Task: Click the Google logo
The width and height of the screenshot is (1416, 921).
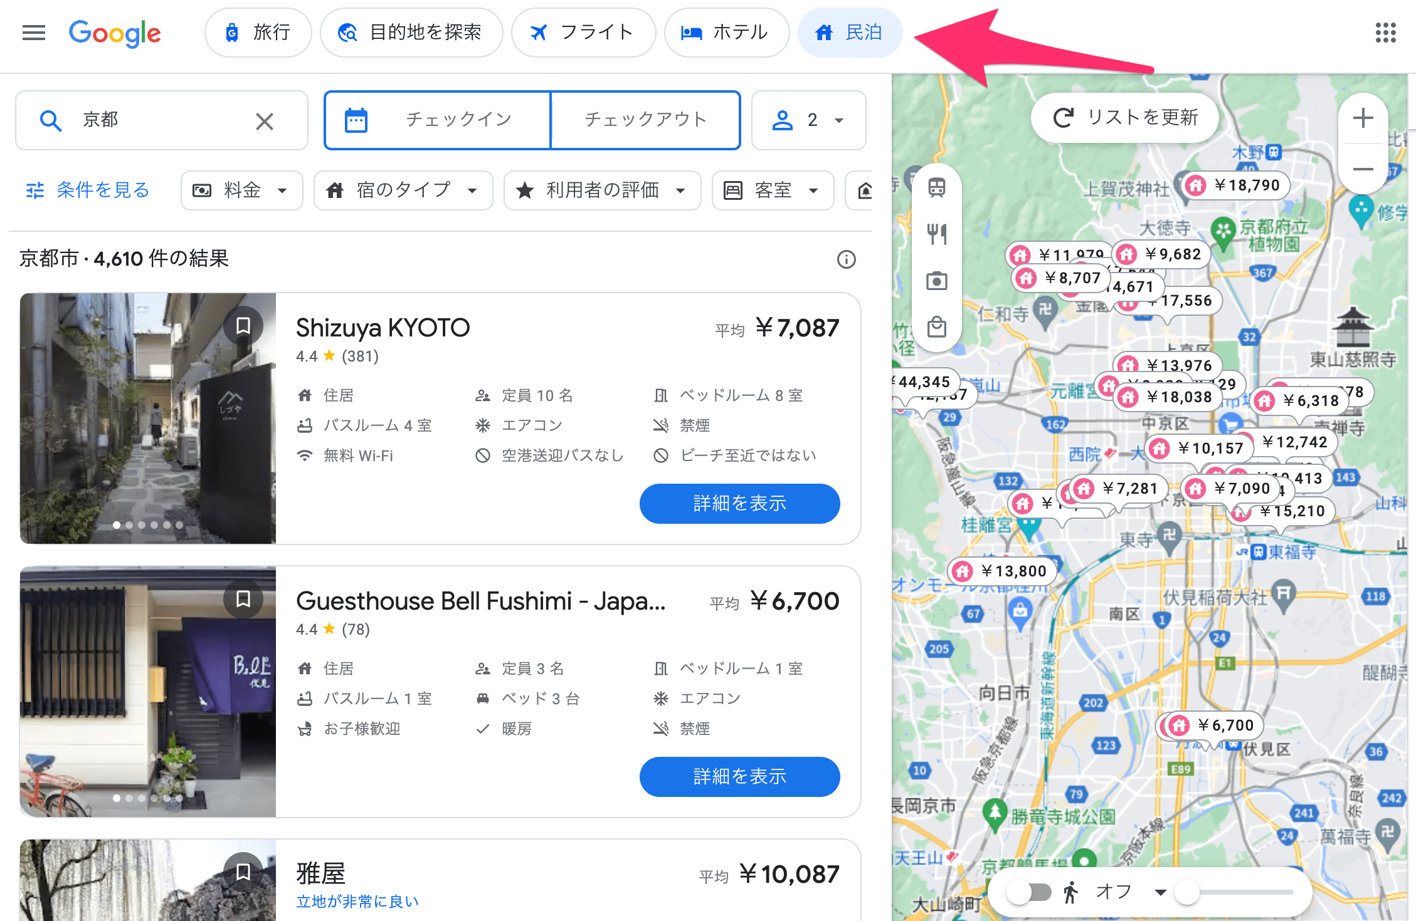Action: 115,33
